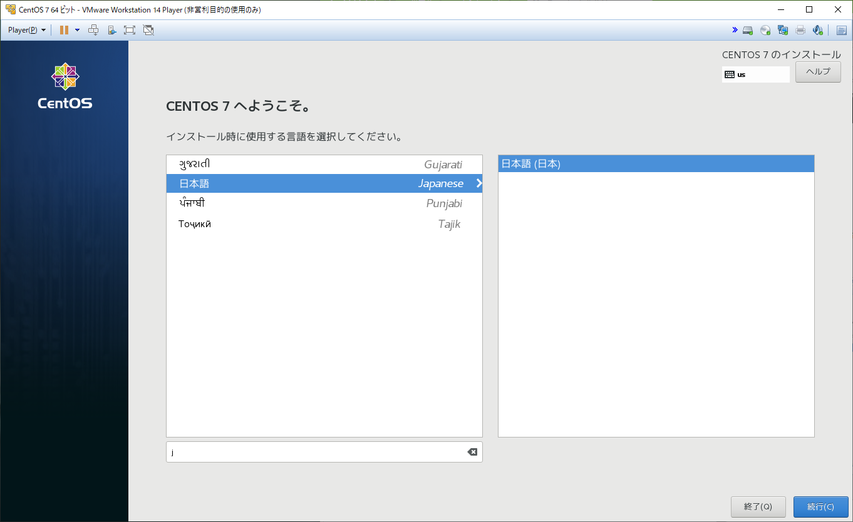Image resolution: width=853 pixels, height=522 pixels.
Task: Click the install VMware Tools icon
Action: tap(112, 30)
